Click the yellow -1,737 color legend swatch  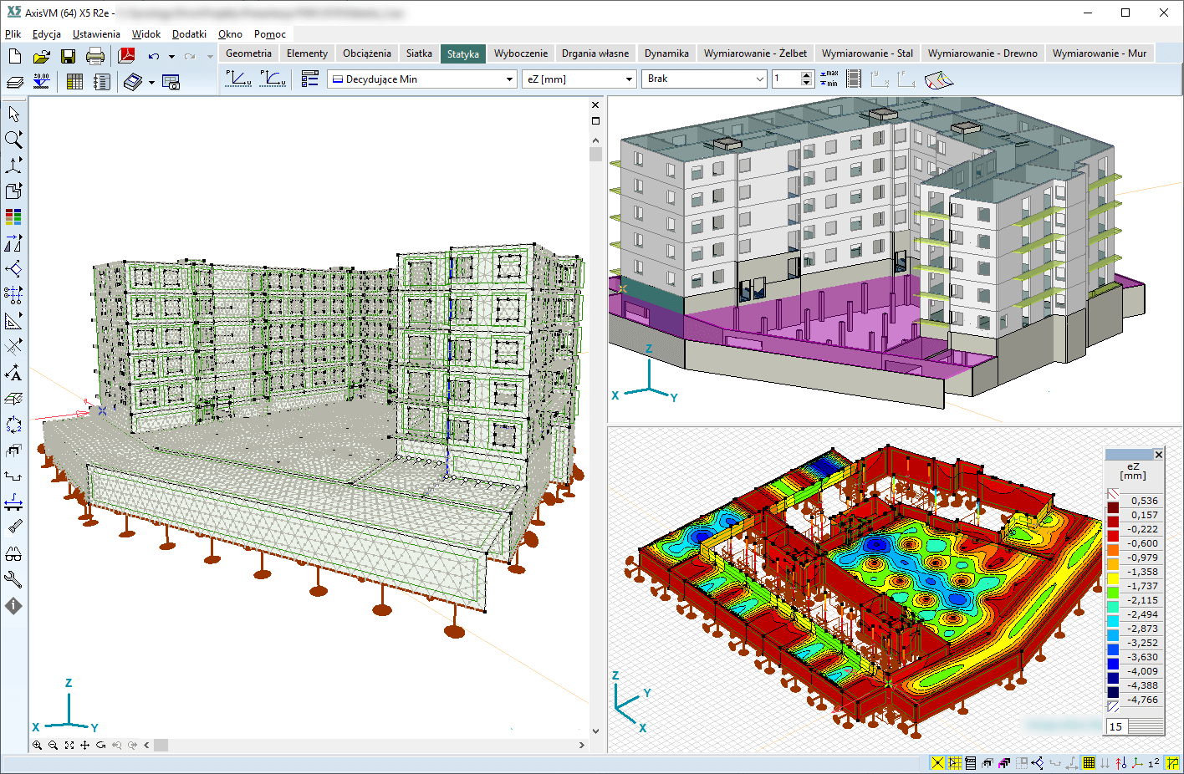pos(1113,578)
